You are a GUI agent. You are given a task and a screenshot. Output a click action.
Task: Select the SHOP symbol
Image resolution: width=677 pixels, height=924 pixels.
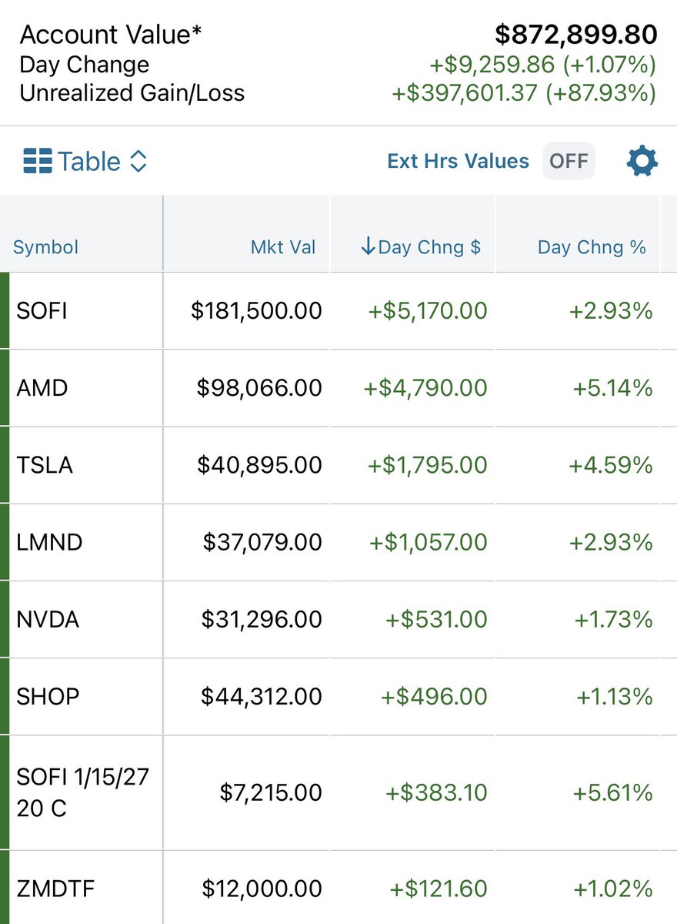48,696
